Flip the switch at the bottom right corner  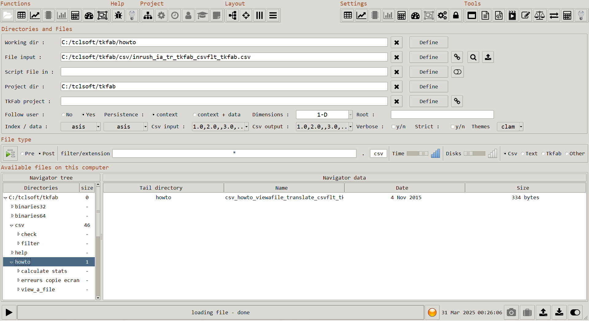coord(575,312)
